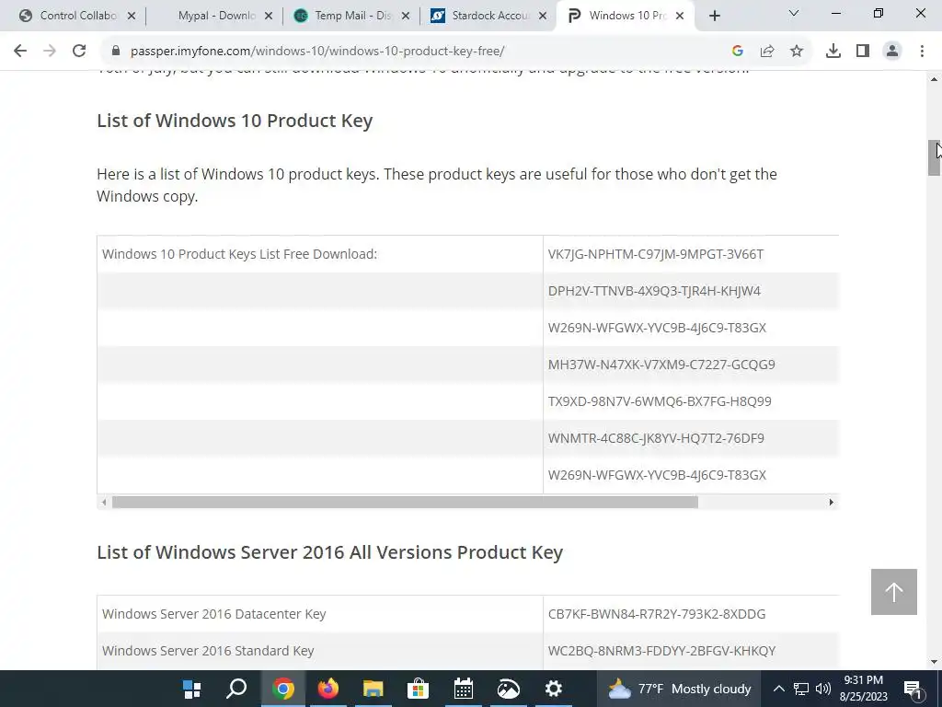Launch Firefox from the taskbar

328,689
